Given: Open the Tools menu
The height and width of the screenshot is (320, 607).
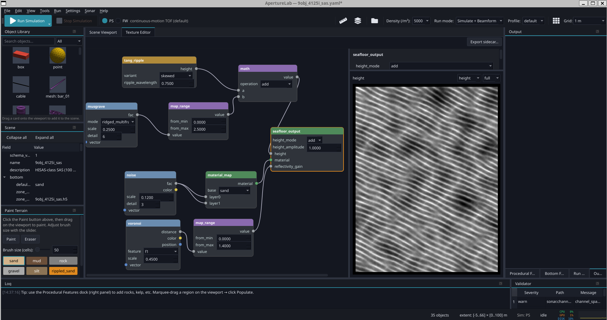Looking at the screenshot, I should pyautogui.click(x=44, y=11).
